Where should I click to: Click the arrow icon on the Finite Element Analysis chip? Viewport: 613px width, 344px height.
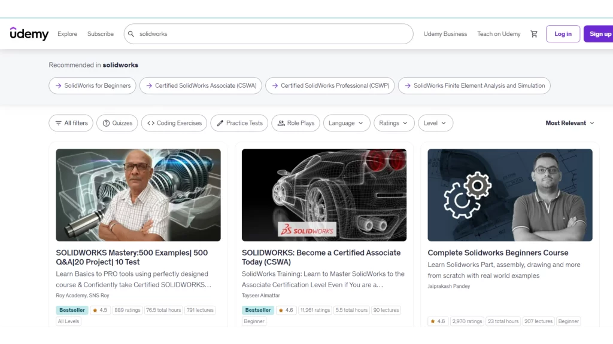tap(407, 85)
